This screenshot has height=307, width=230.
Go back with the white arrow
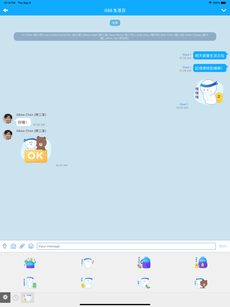point(6,10)
